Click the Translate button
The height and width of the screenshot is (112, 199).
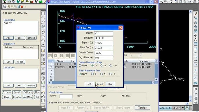[142, 108]
